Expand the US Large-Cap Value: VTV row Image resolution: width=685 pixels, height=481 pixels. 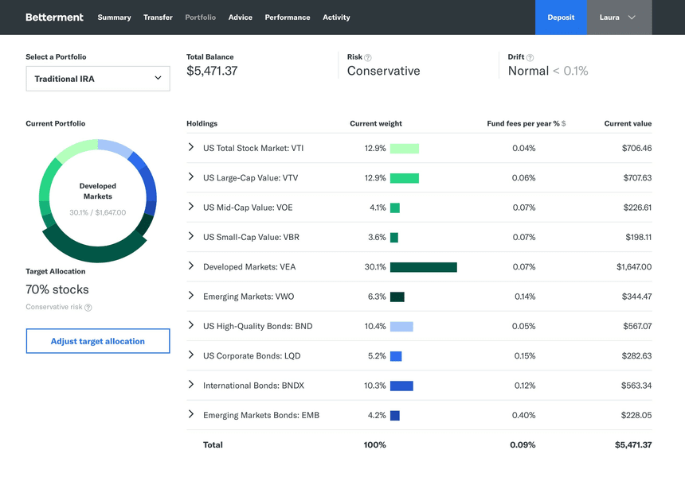click(x=191, y=176)
